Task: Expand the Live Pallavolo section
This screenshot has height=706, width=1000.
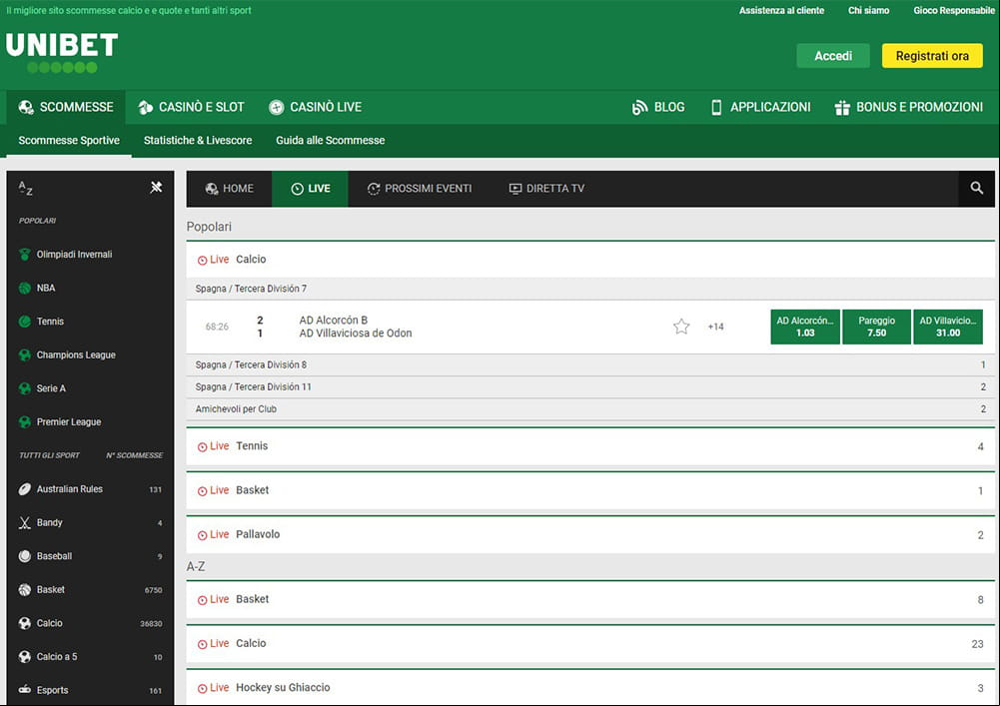Action: pyautogui.click(x=590, y=534)
